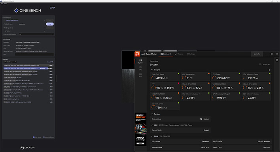The width and height of the screenshot is (280, 152).
Task: Stop the CPU Multi Core test
Action: coord(50,24)
